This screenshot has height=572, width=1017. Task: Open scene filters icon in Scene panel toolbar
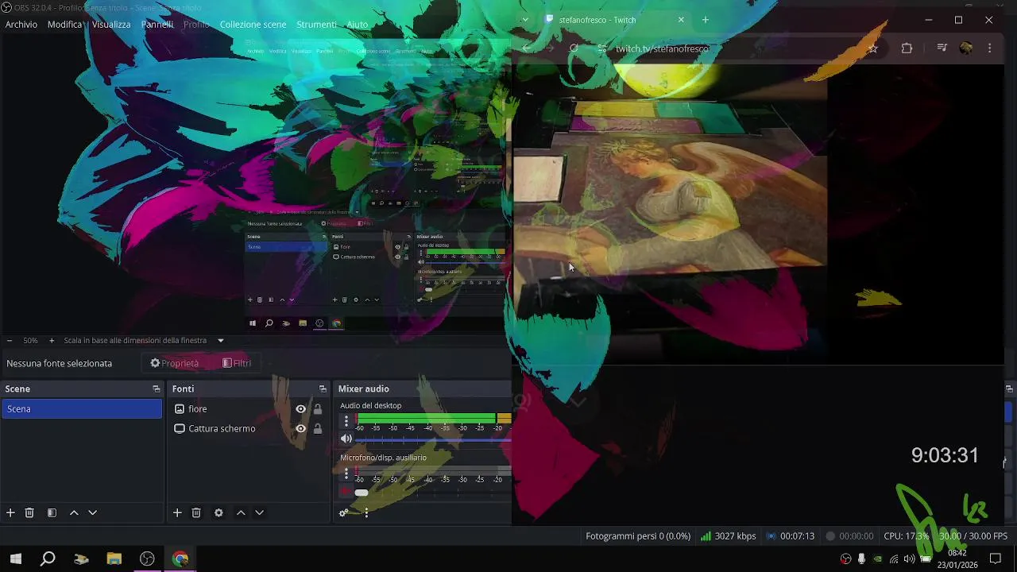(x=52, y=513)
